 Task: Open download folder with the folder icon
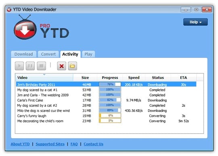[x=72, y=66]
